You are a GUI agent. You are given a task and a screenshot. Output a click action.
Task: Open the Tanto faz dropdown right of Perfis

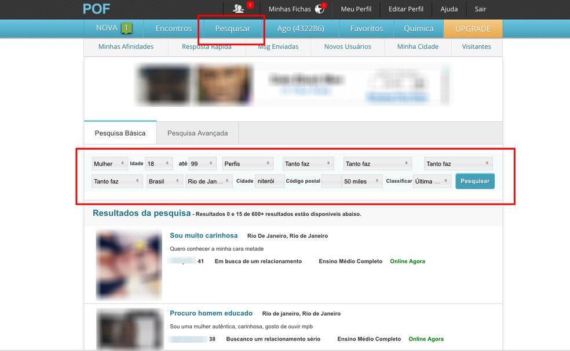click(308, 164)
